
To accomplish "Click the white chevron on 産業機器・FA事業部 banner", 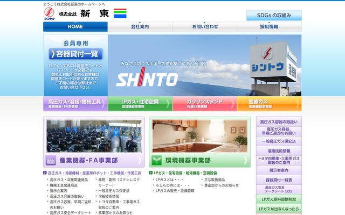I will 140,160.
